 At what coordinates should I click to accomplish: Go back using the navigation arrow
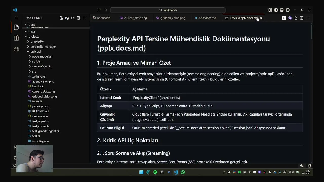coord(100,10)
